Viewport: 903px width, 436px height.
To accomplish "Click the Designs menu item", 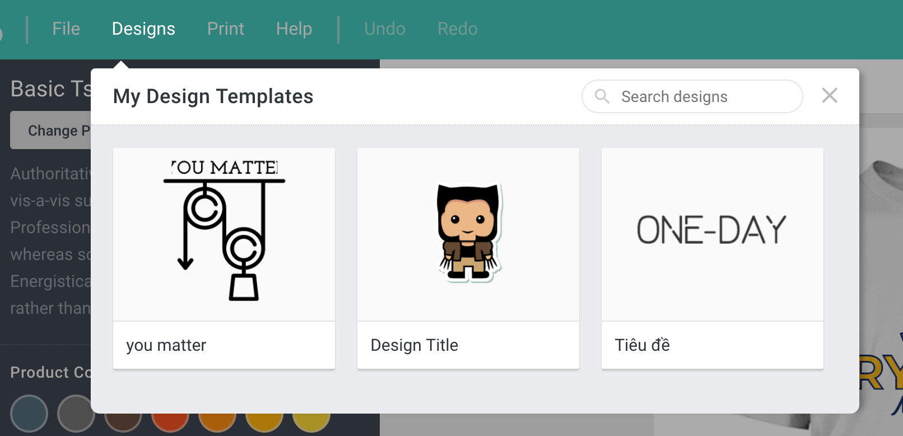I will (x=143, y=29).
